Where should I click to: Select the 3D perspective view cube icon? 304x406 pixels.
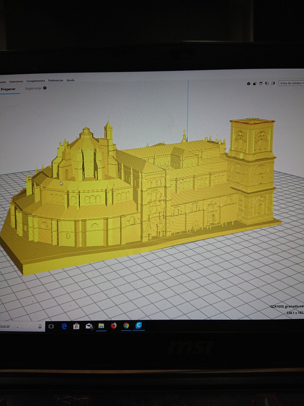click(249, 83)
